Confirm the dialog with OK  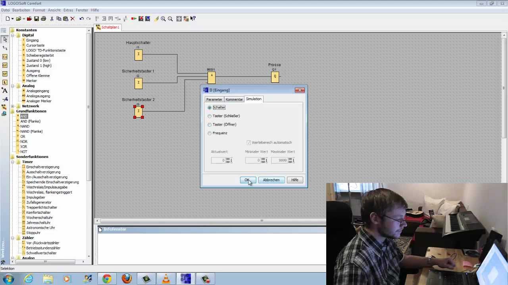(248, 180)
